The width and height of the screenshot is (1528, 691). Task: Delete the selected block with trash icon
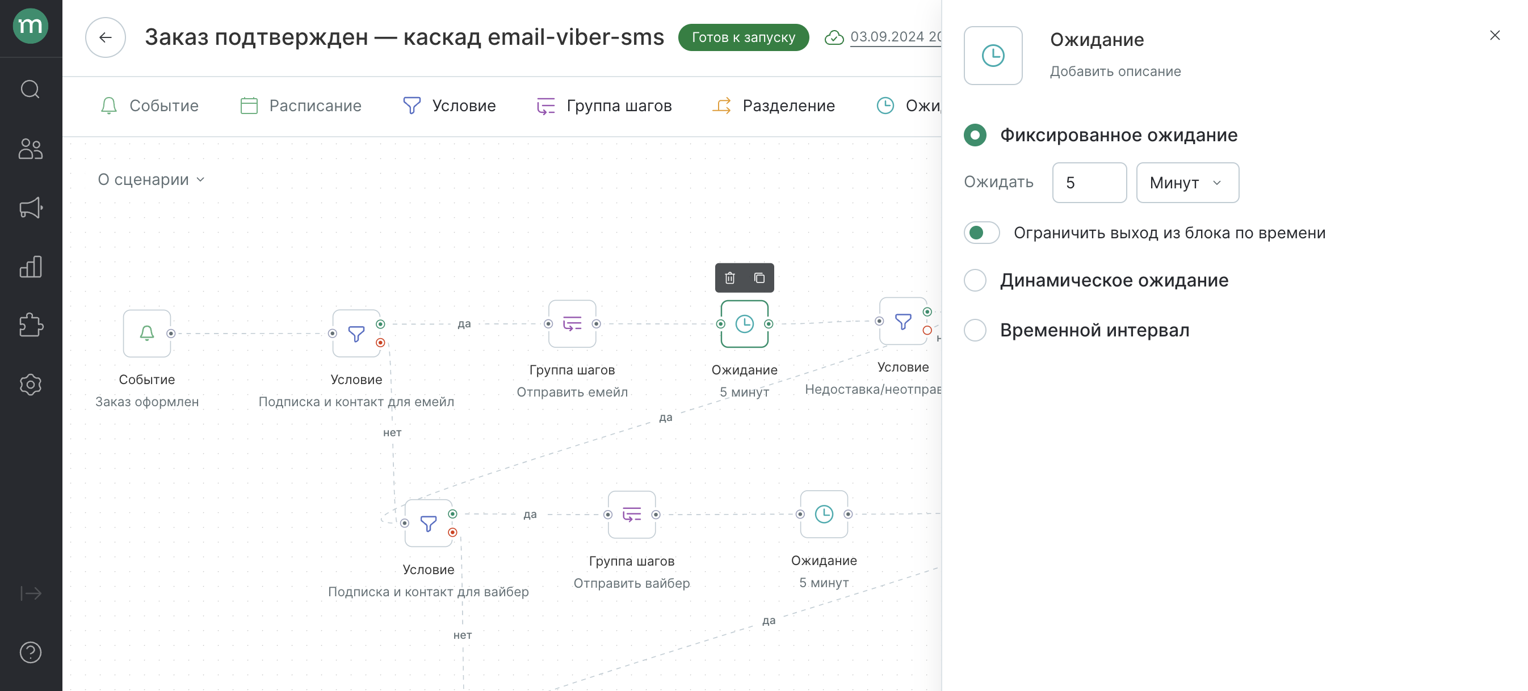click(729, 278)
